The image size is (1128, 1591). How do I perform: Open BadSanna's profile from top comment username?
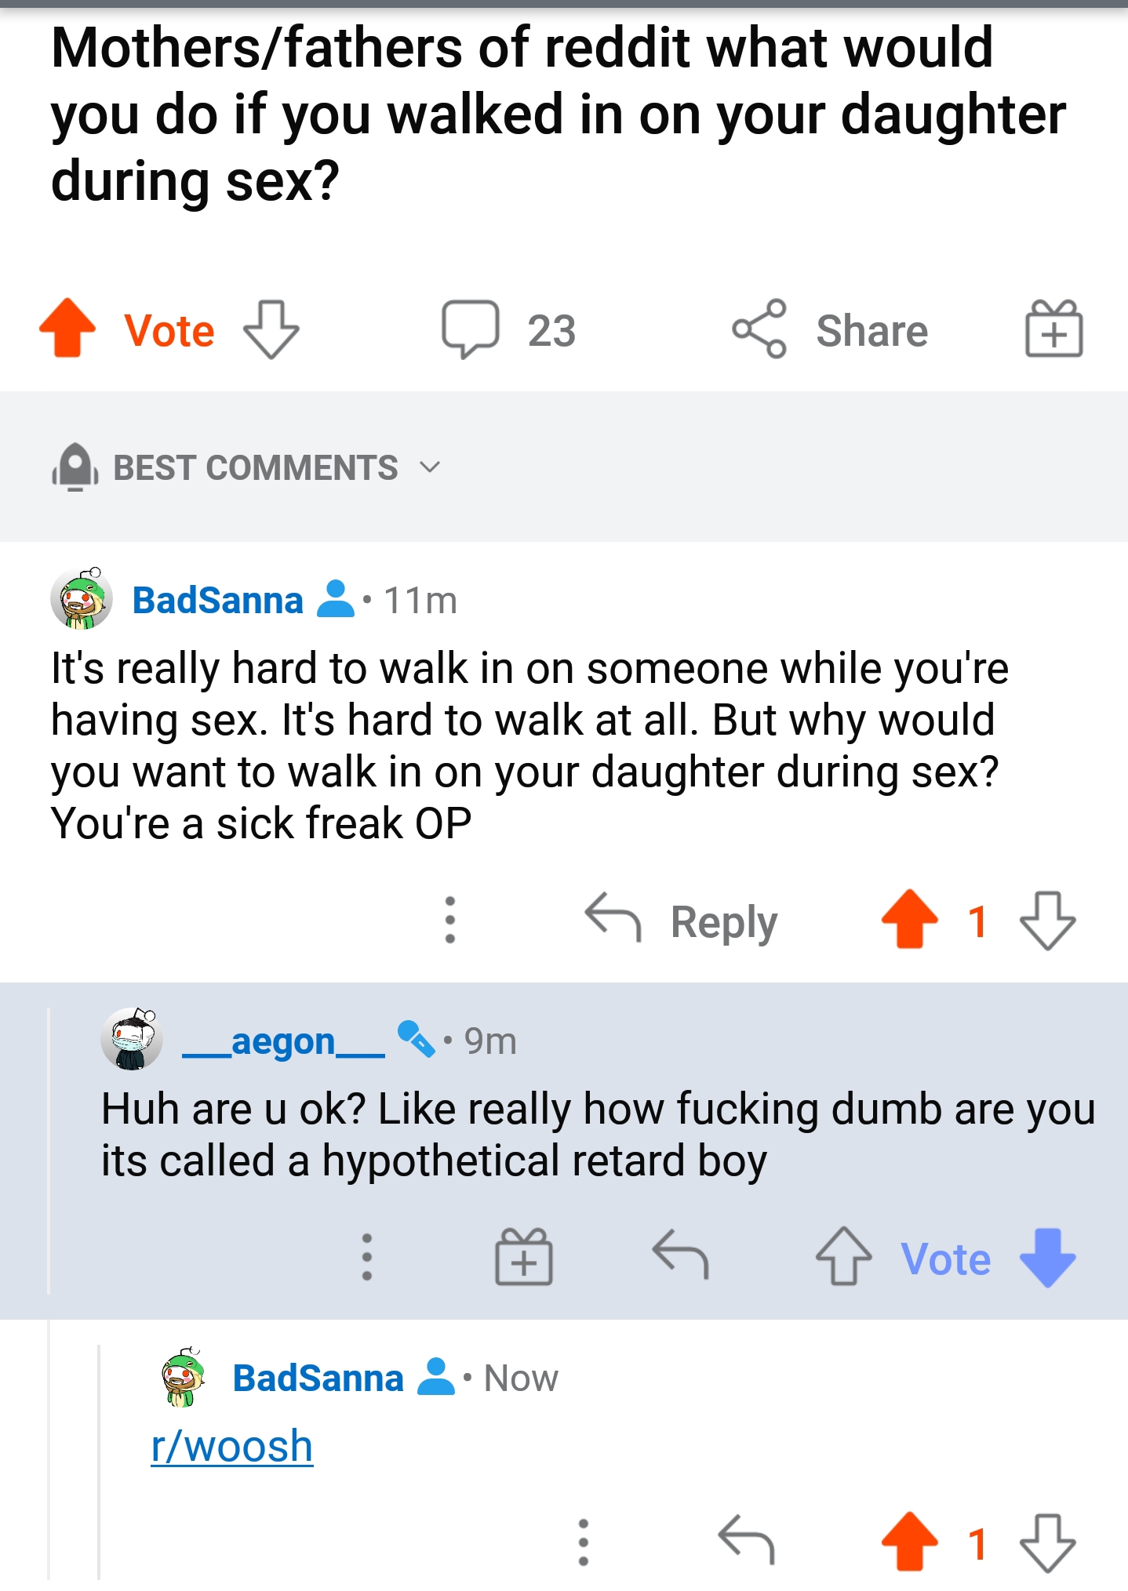pyautogui.click(x=217, y=601)
